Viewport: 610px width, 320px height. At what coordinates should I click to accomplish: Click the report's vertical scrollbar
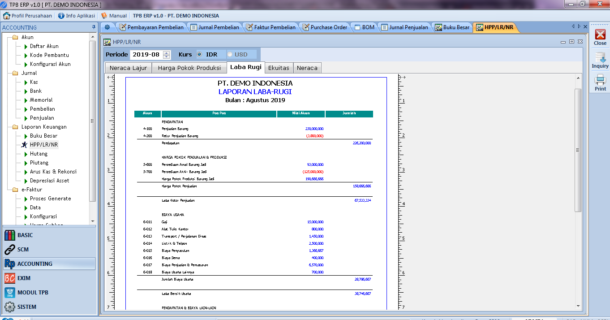click(x=578, y=150)
